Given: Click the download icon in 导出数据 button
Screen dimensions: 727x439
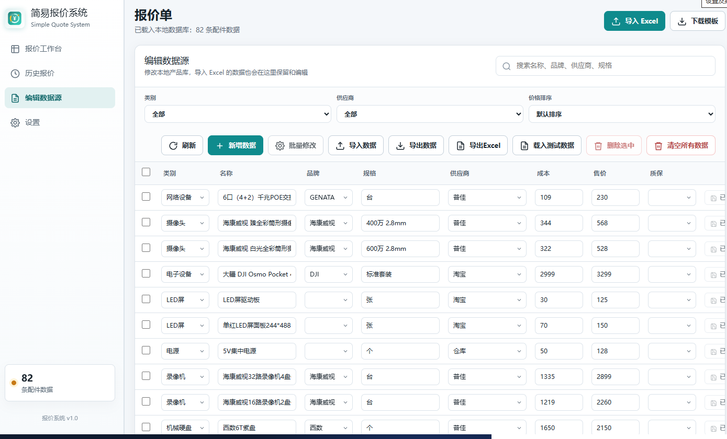Looking at the screenshot, I should coord(400,145).
